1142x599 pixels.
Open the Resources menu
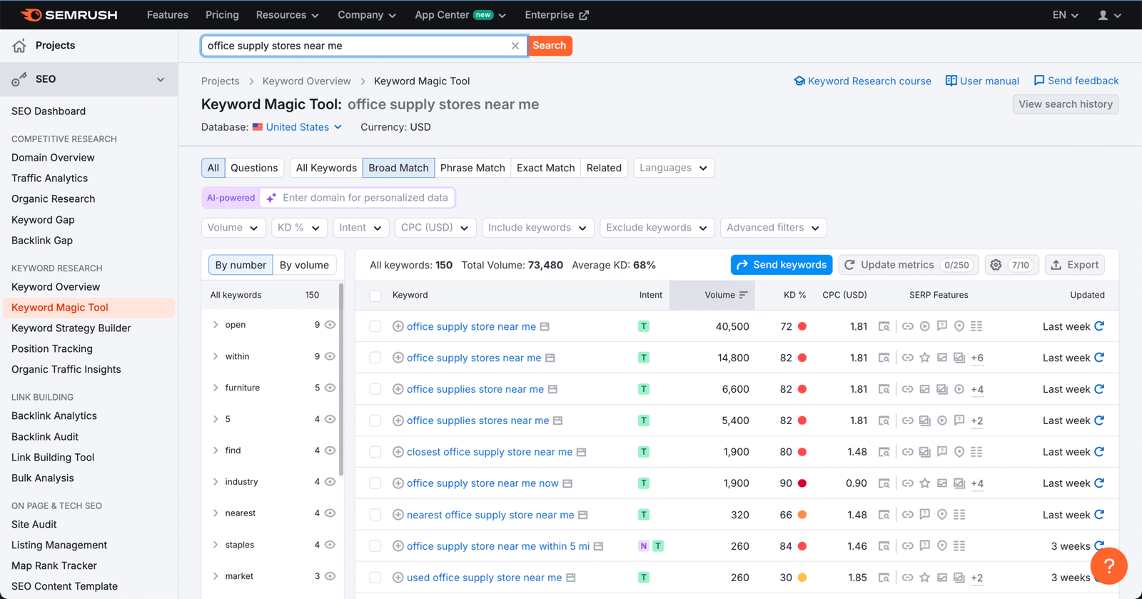[x=288, y=15]
